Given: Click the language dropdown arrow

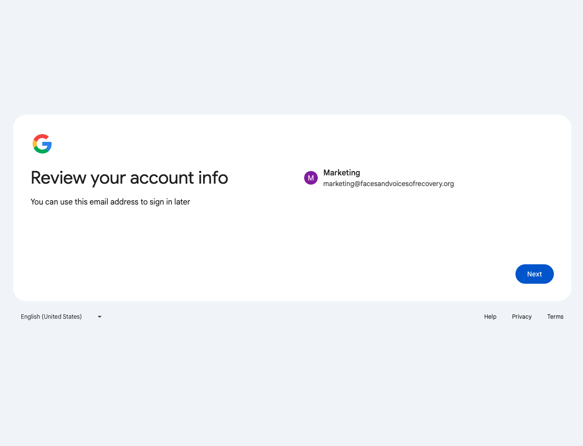Looking at the screenshot, I should 100,317.
